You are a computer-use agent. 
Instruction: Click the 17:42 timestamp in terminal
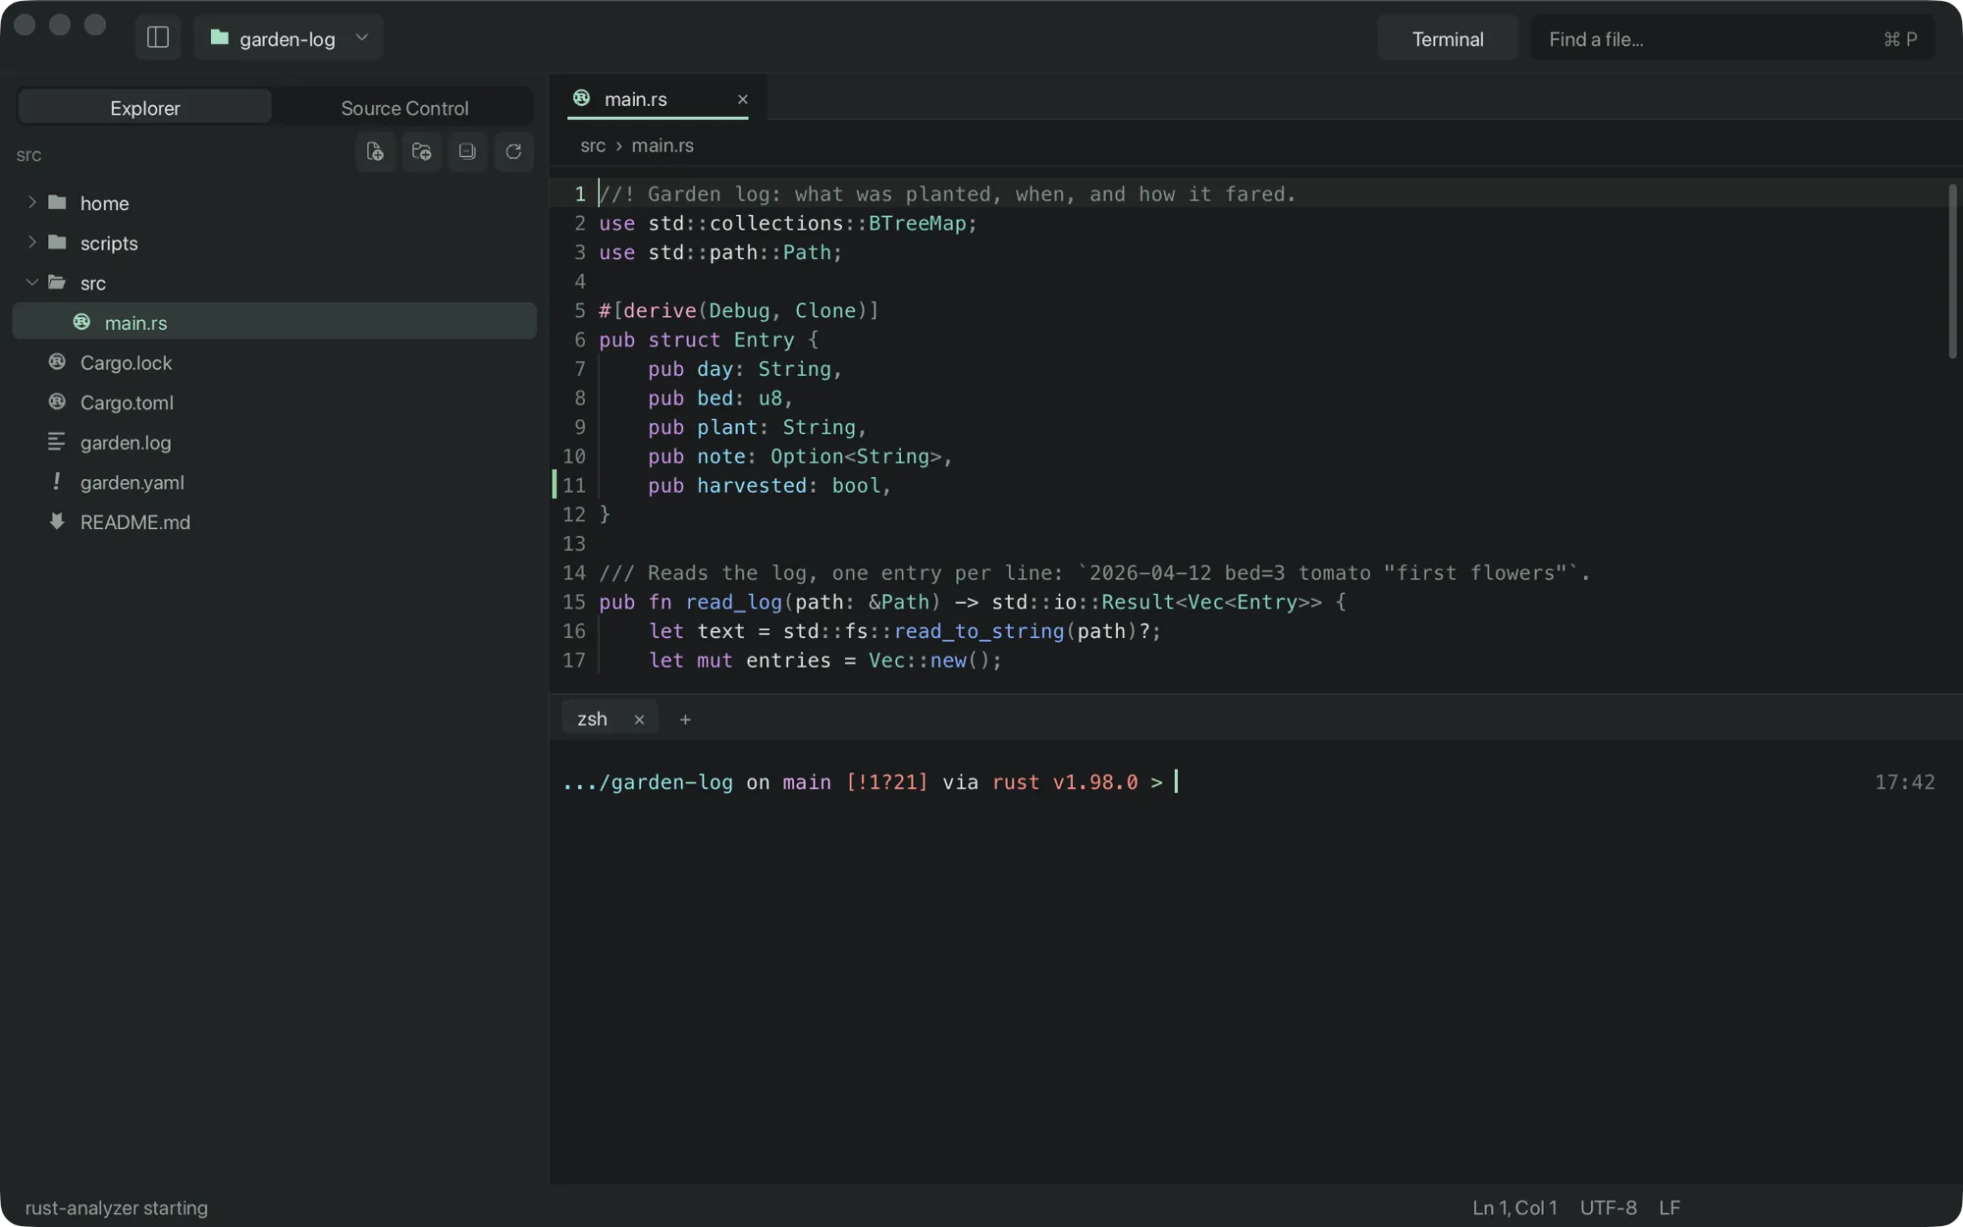tap(1904, 782)
